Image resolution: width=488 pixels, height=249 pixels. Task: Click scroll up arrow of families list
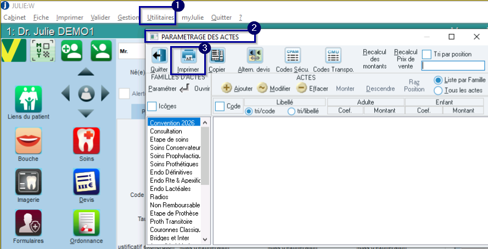click(205, 122)
